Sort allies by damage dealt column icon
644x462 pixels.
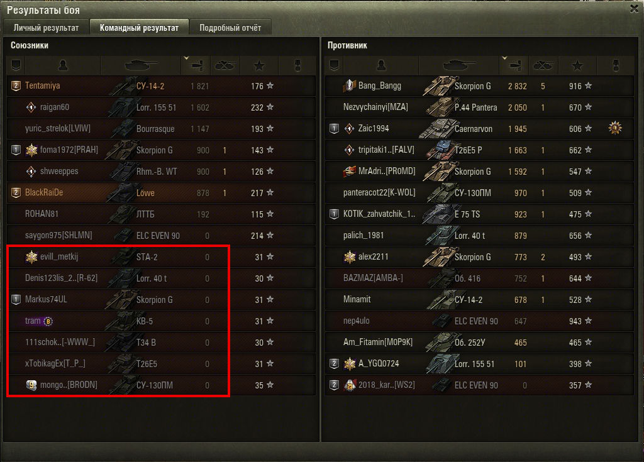[196, 65]
